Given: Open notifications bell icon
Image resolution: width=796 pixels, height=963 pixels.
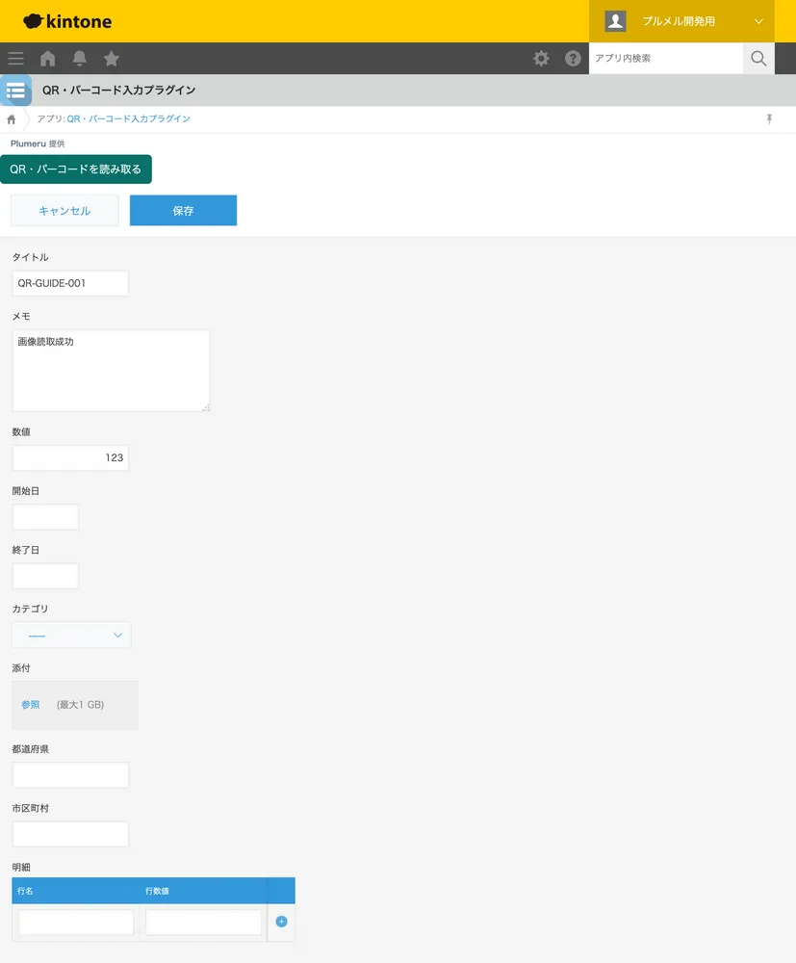Looking at the screenshot, I should pos(79,59).
